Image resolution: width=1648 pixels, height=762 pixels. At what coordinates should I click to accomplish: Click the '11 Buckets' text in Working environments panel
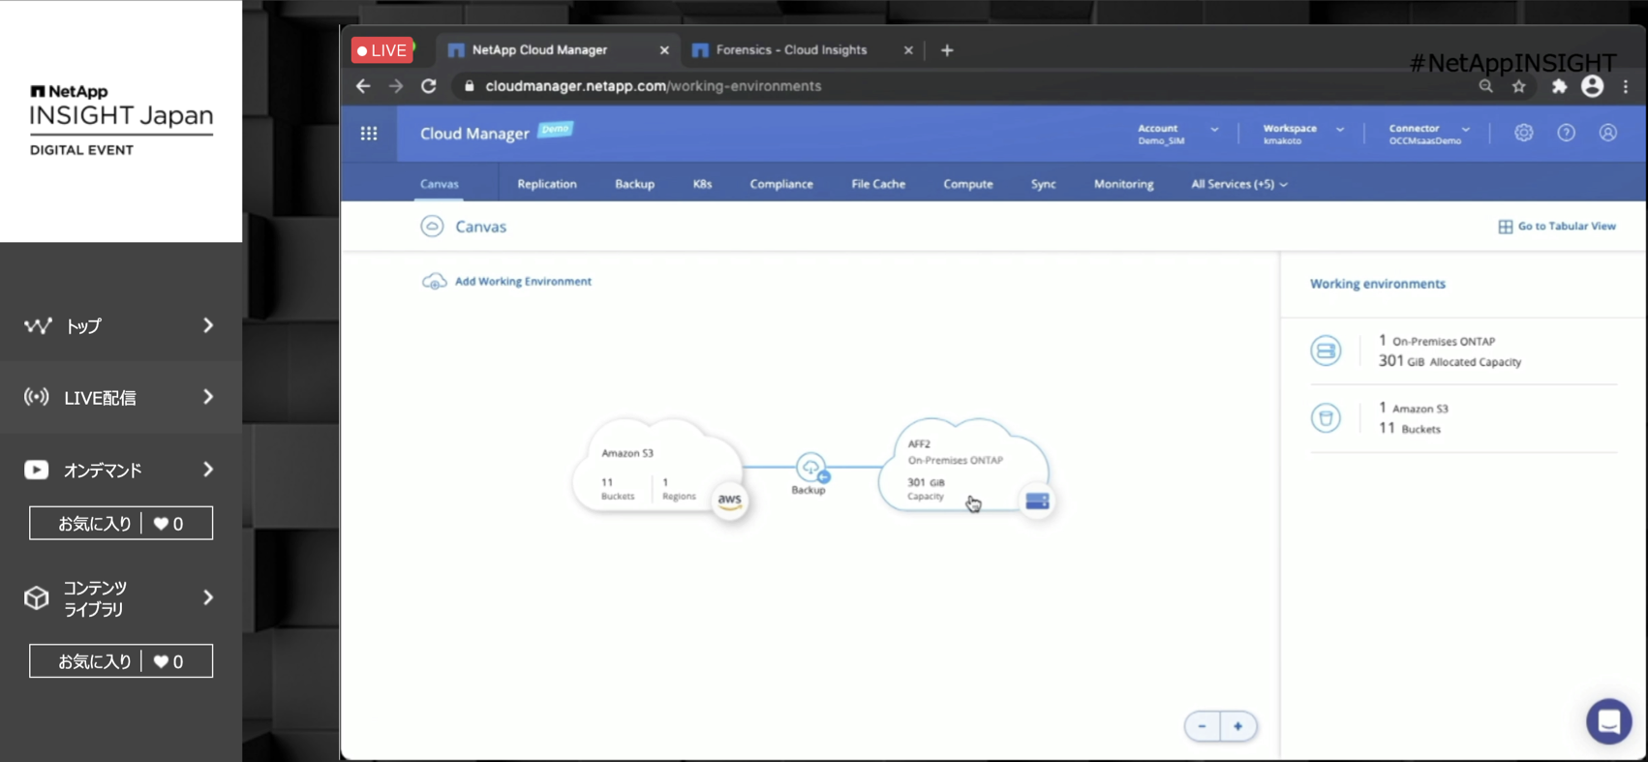coord(1409,428)
